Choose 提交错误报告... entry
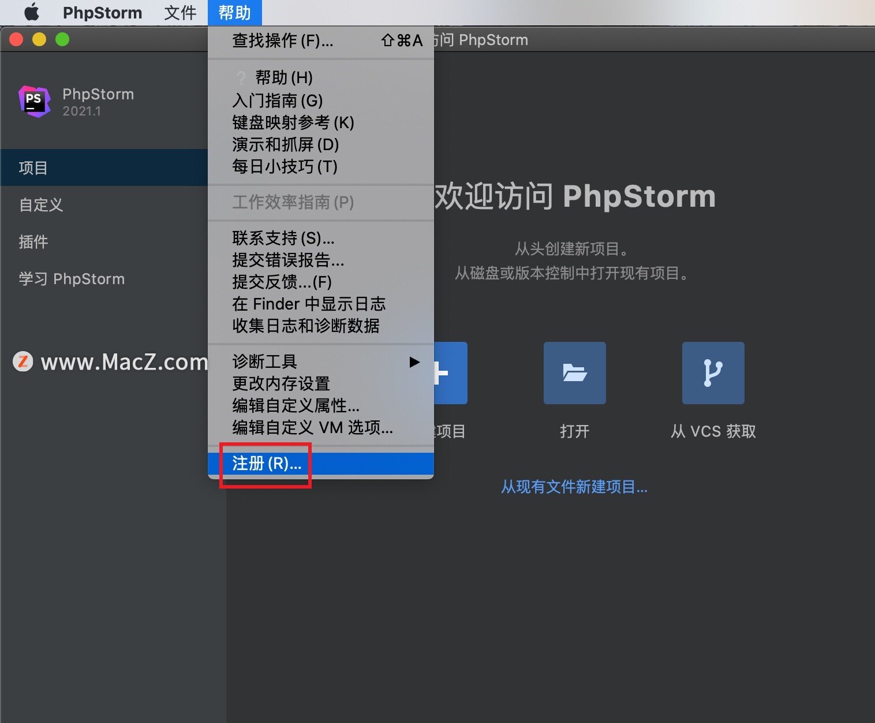 pyautogui.click(x=321, y=260)
